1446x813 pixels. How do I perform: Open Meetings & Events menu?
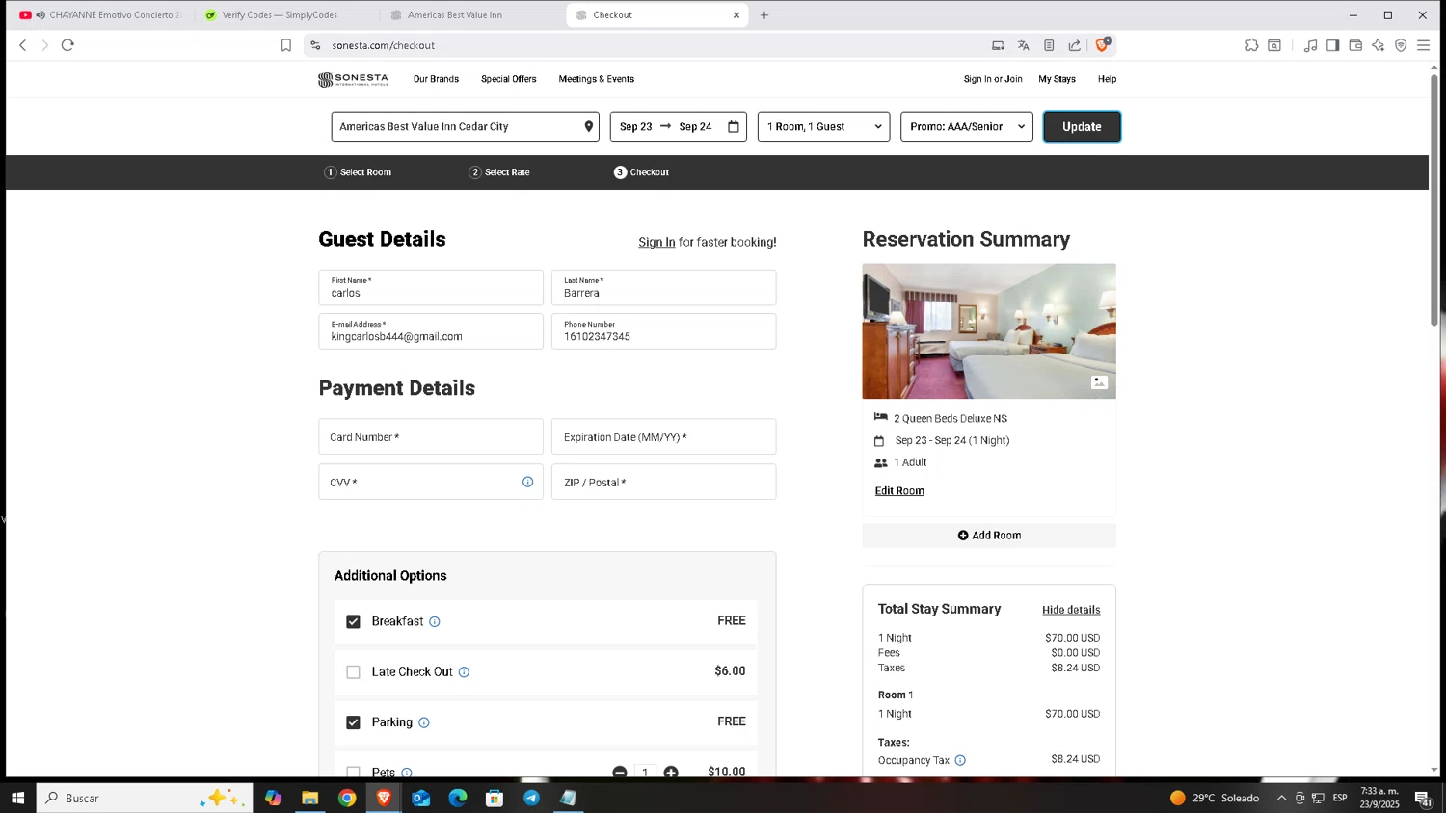pos(597,79)
